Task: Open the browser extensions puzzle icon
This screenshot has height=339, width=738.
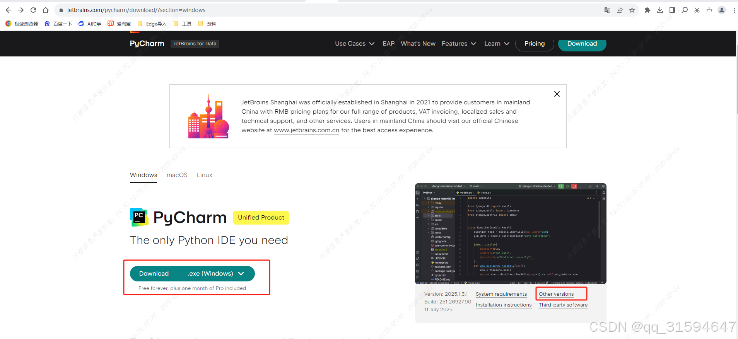Action: click(647, 10)
